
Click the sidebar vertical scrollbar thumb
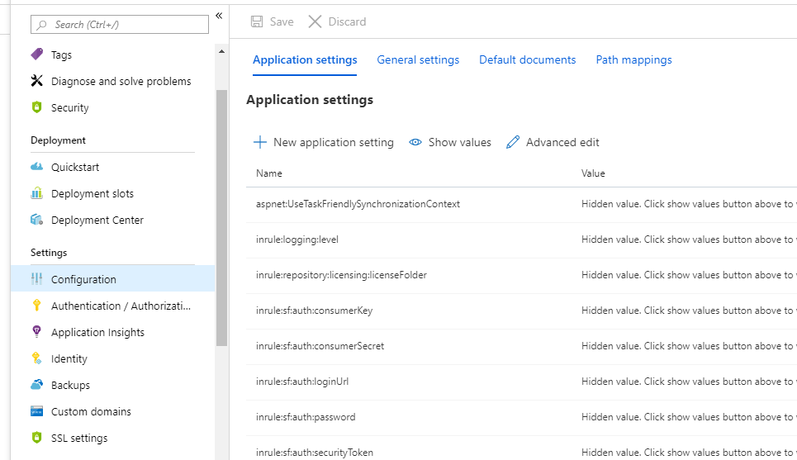(221, 217)
